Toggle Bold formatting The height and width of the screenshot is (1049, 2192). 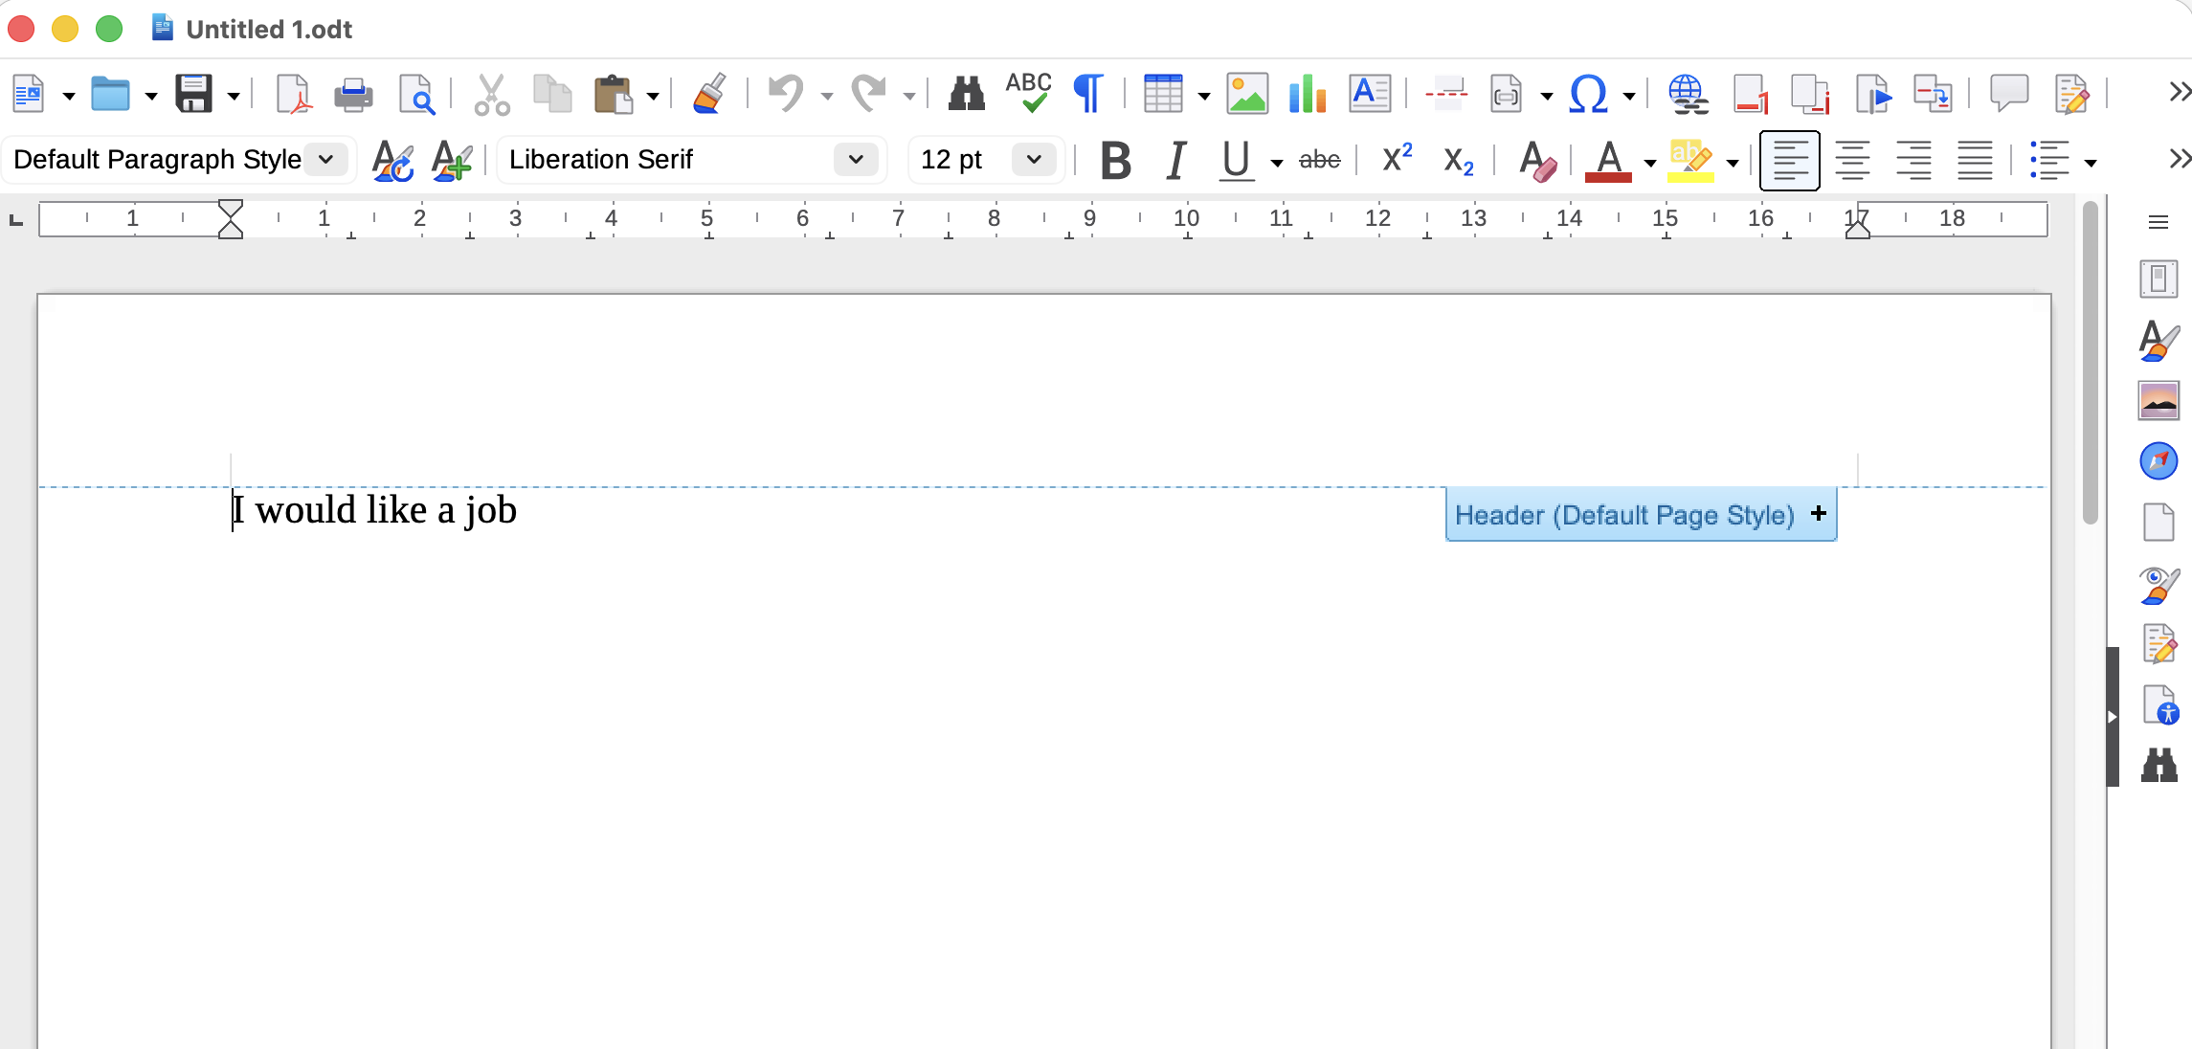tap(1115, 160)
